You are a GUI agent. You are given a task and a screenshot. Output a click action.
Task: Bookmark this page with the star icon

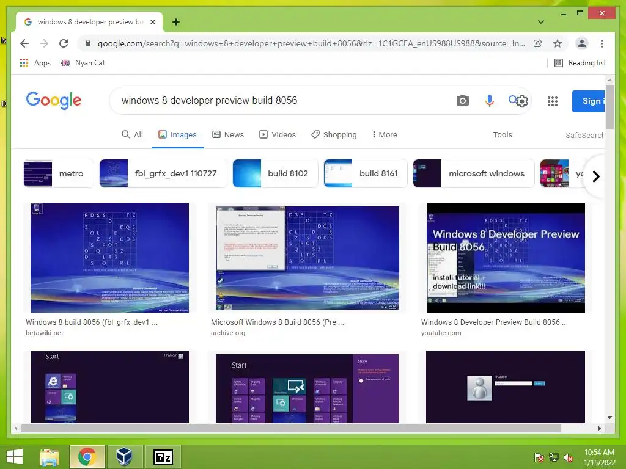pyautogui.click(x=558, y=43)
